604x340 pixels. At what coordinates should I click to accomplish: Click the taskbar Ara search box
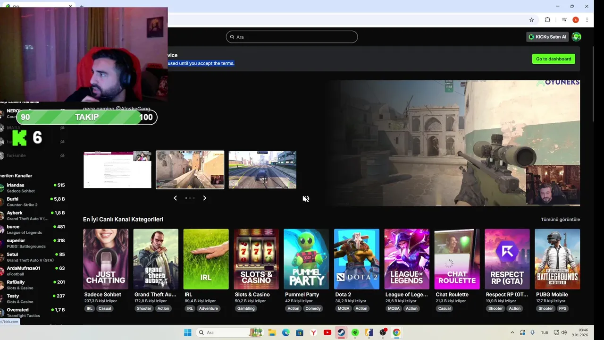(x=230, y=332)
